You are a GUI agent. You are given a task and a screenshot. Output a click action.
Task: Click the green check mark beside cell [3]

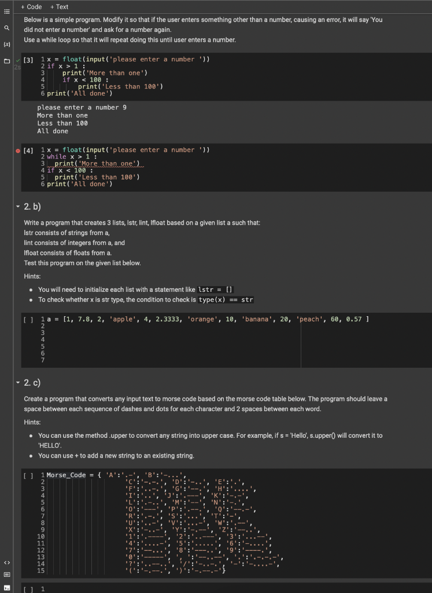[x=18, y=60]
